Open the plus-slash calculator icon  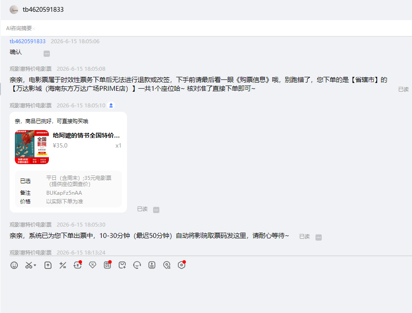tap(62, 265)
